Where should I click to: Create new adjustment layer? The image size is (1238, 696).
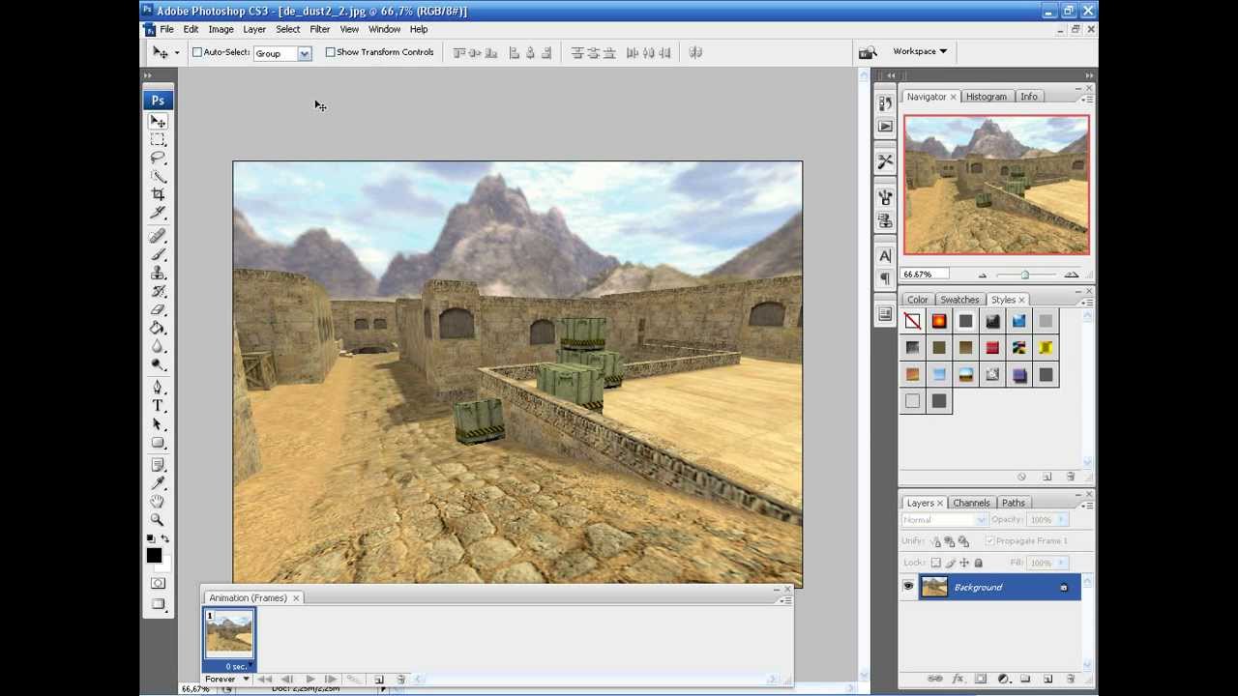(1003, 679)
